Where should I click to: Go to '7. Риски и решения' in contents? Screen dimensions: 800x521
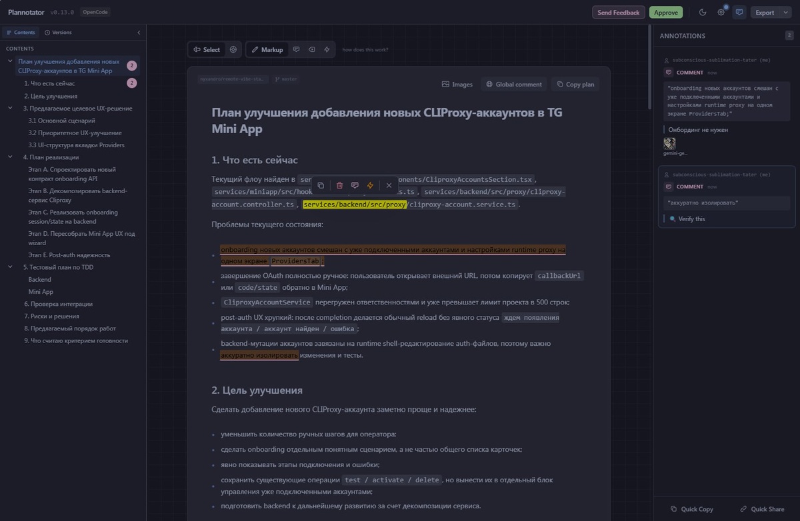coord(51,316)
